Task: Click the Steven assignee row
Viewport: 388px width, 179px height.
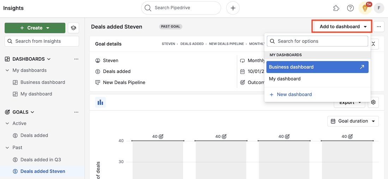Action: click(x=107, y=60)
